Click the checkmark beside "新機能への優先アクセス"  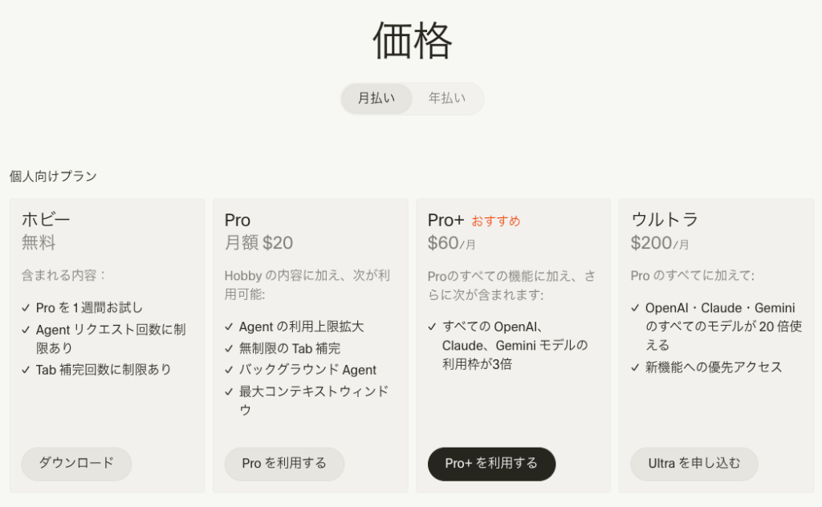pos(635,367)
